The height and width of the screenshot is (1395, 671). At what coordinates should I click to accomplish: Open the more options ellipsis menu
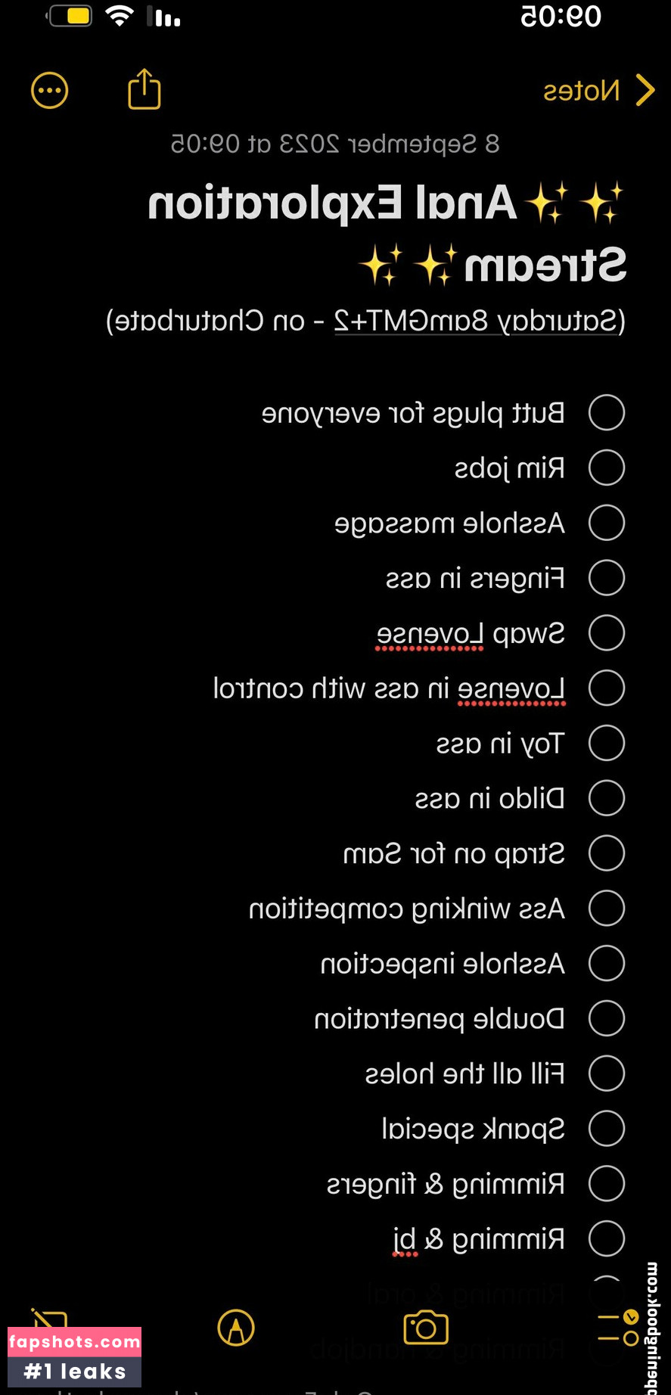pyautogui.click(x=50, y=91)
